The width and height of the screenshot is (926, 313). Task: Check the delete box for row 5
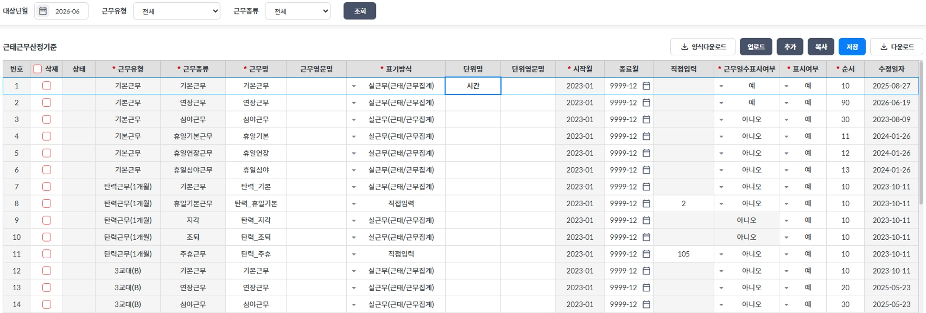click(x=46, y=153)
